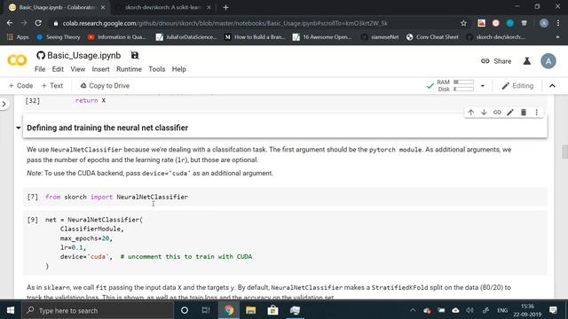The image size is (568, 319).
Task: Click the Windows search box
Action: pyautogui.click(x=98, y=310)
